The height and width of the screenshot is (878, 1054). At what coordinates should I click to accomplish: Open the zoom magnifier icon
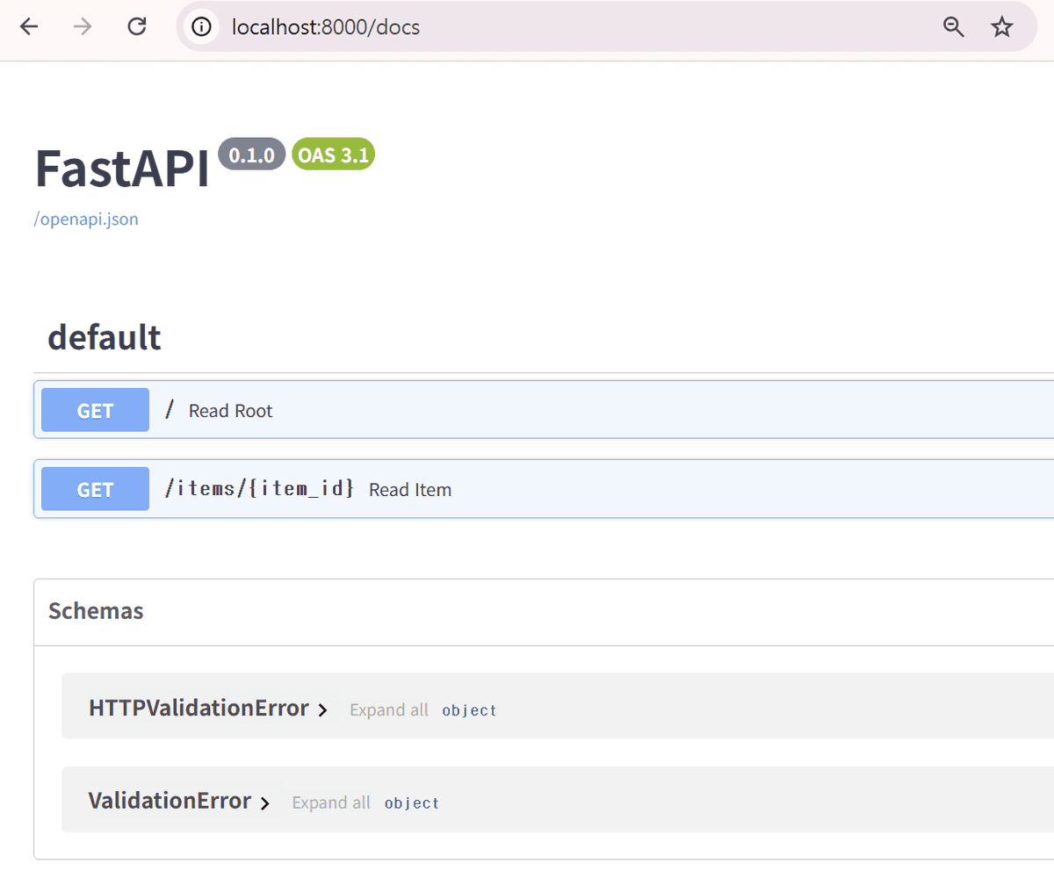tap(953, 27)
